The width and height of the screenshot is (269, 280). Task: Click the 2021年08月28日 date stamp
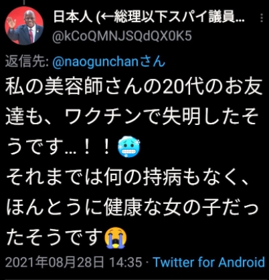[54, 262]
